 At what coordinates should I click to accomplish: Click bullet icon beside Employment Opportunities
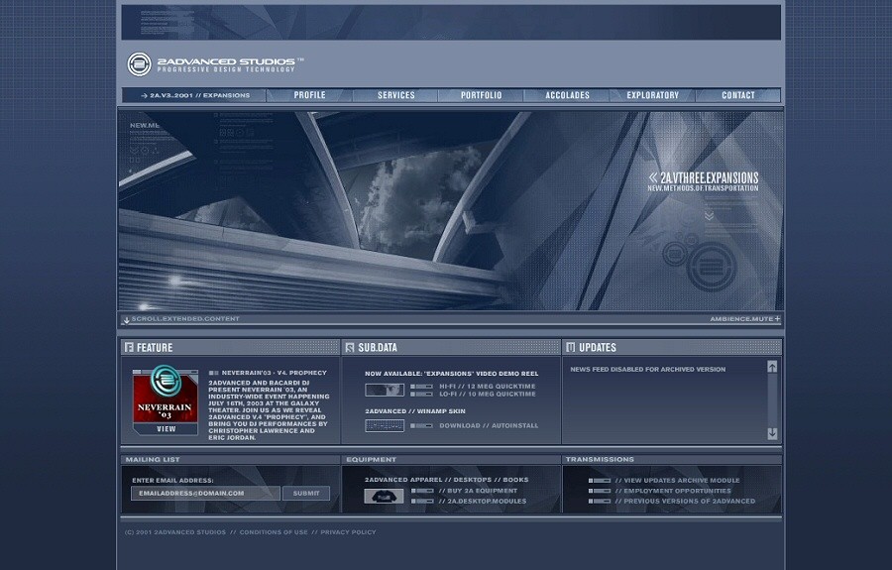[599, 491]
